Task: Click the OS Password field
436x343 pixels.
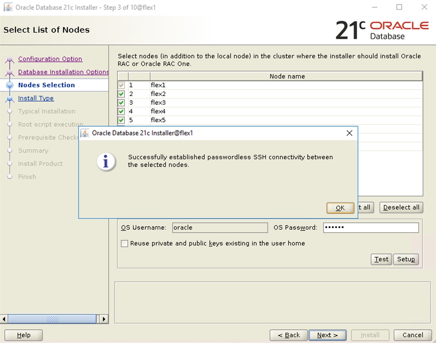Action: coord(371,227)
